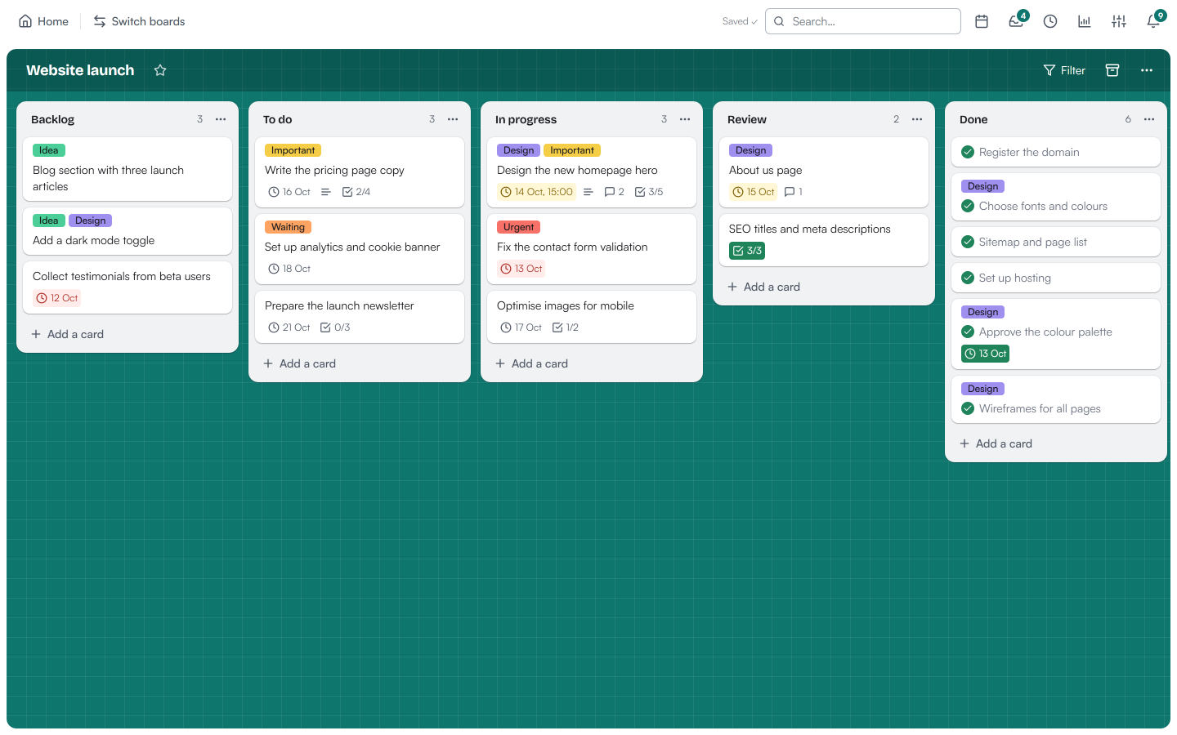Open Prepare the launch newsletter card
Image resolution: width=1177 pixels, height=735 pixels.
coord(360,317)
